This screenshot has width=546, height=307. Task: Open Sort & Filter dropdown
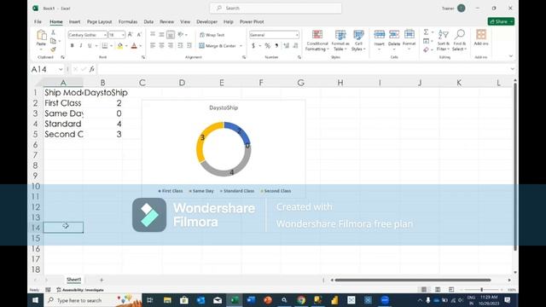(x=444, y=40)
